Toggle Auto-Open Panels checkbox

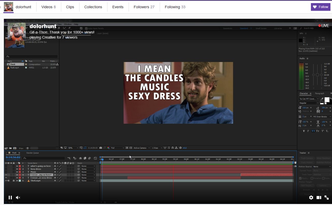click(x=86, y=28)
